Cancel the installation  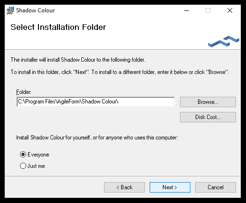(x=216, y=187)
